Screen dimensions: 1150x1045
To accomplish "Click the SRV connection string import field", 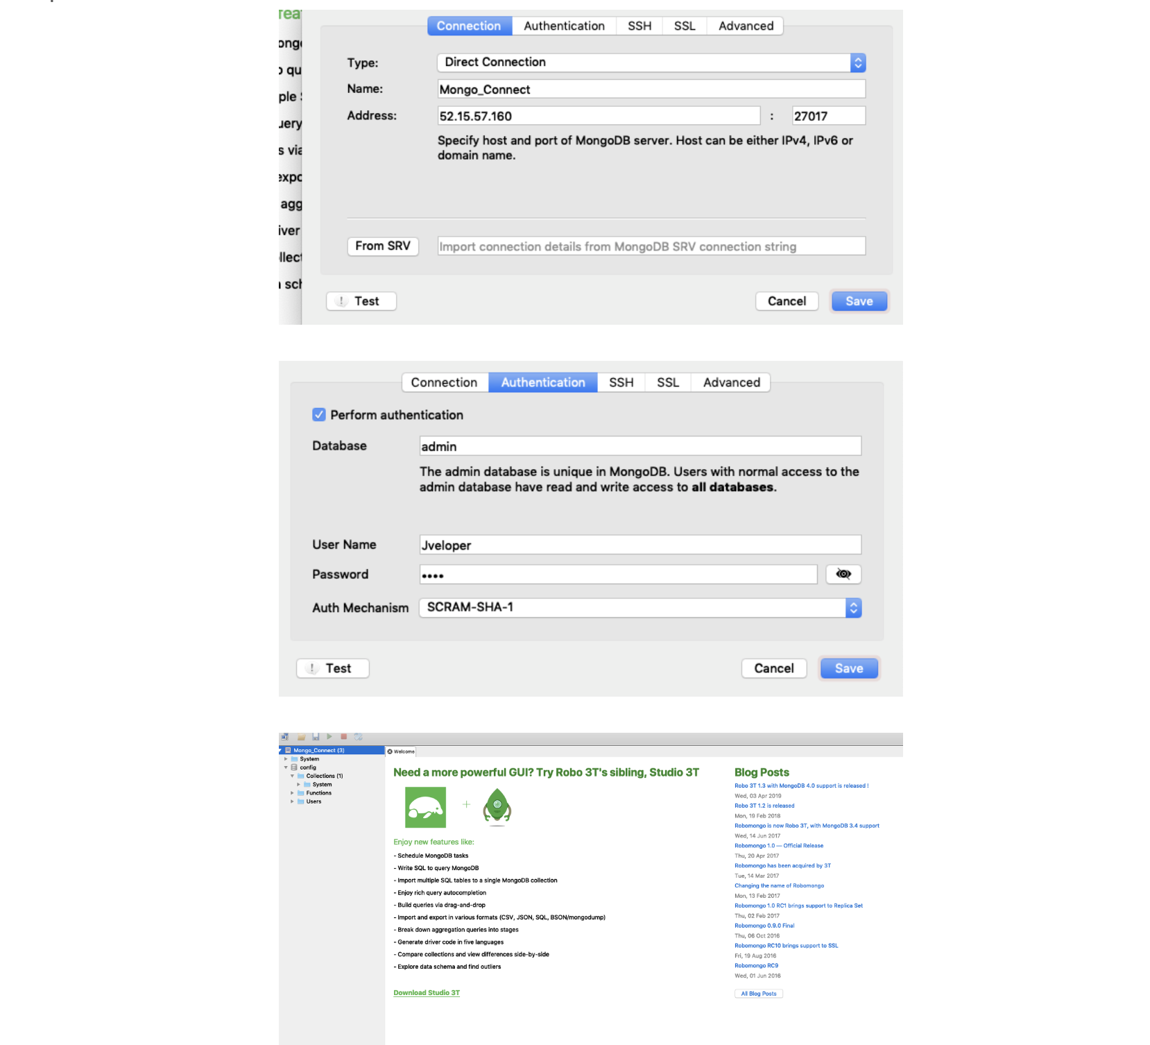I will coord(651,246).
